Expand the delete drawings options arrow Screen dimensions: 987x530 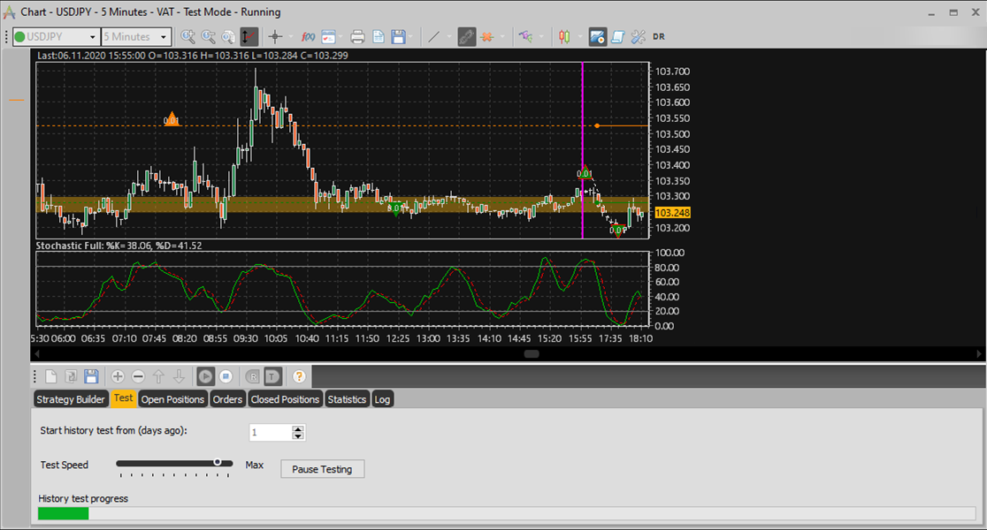point(501,36)
